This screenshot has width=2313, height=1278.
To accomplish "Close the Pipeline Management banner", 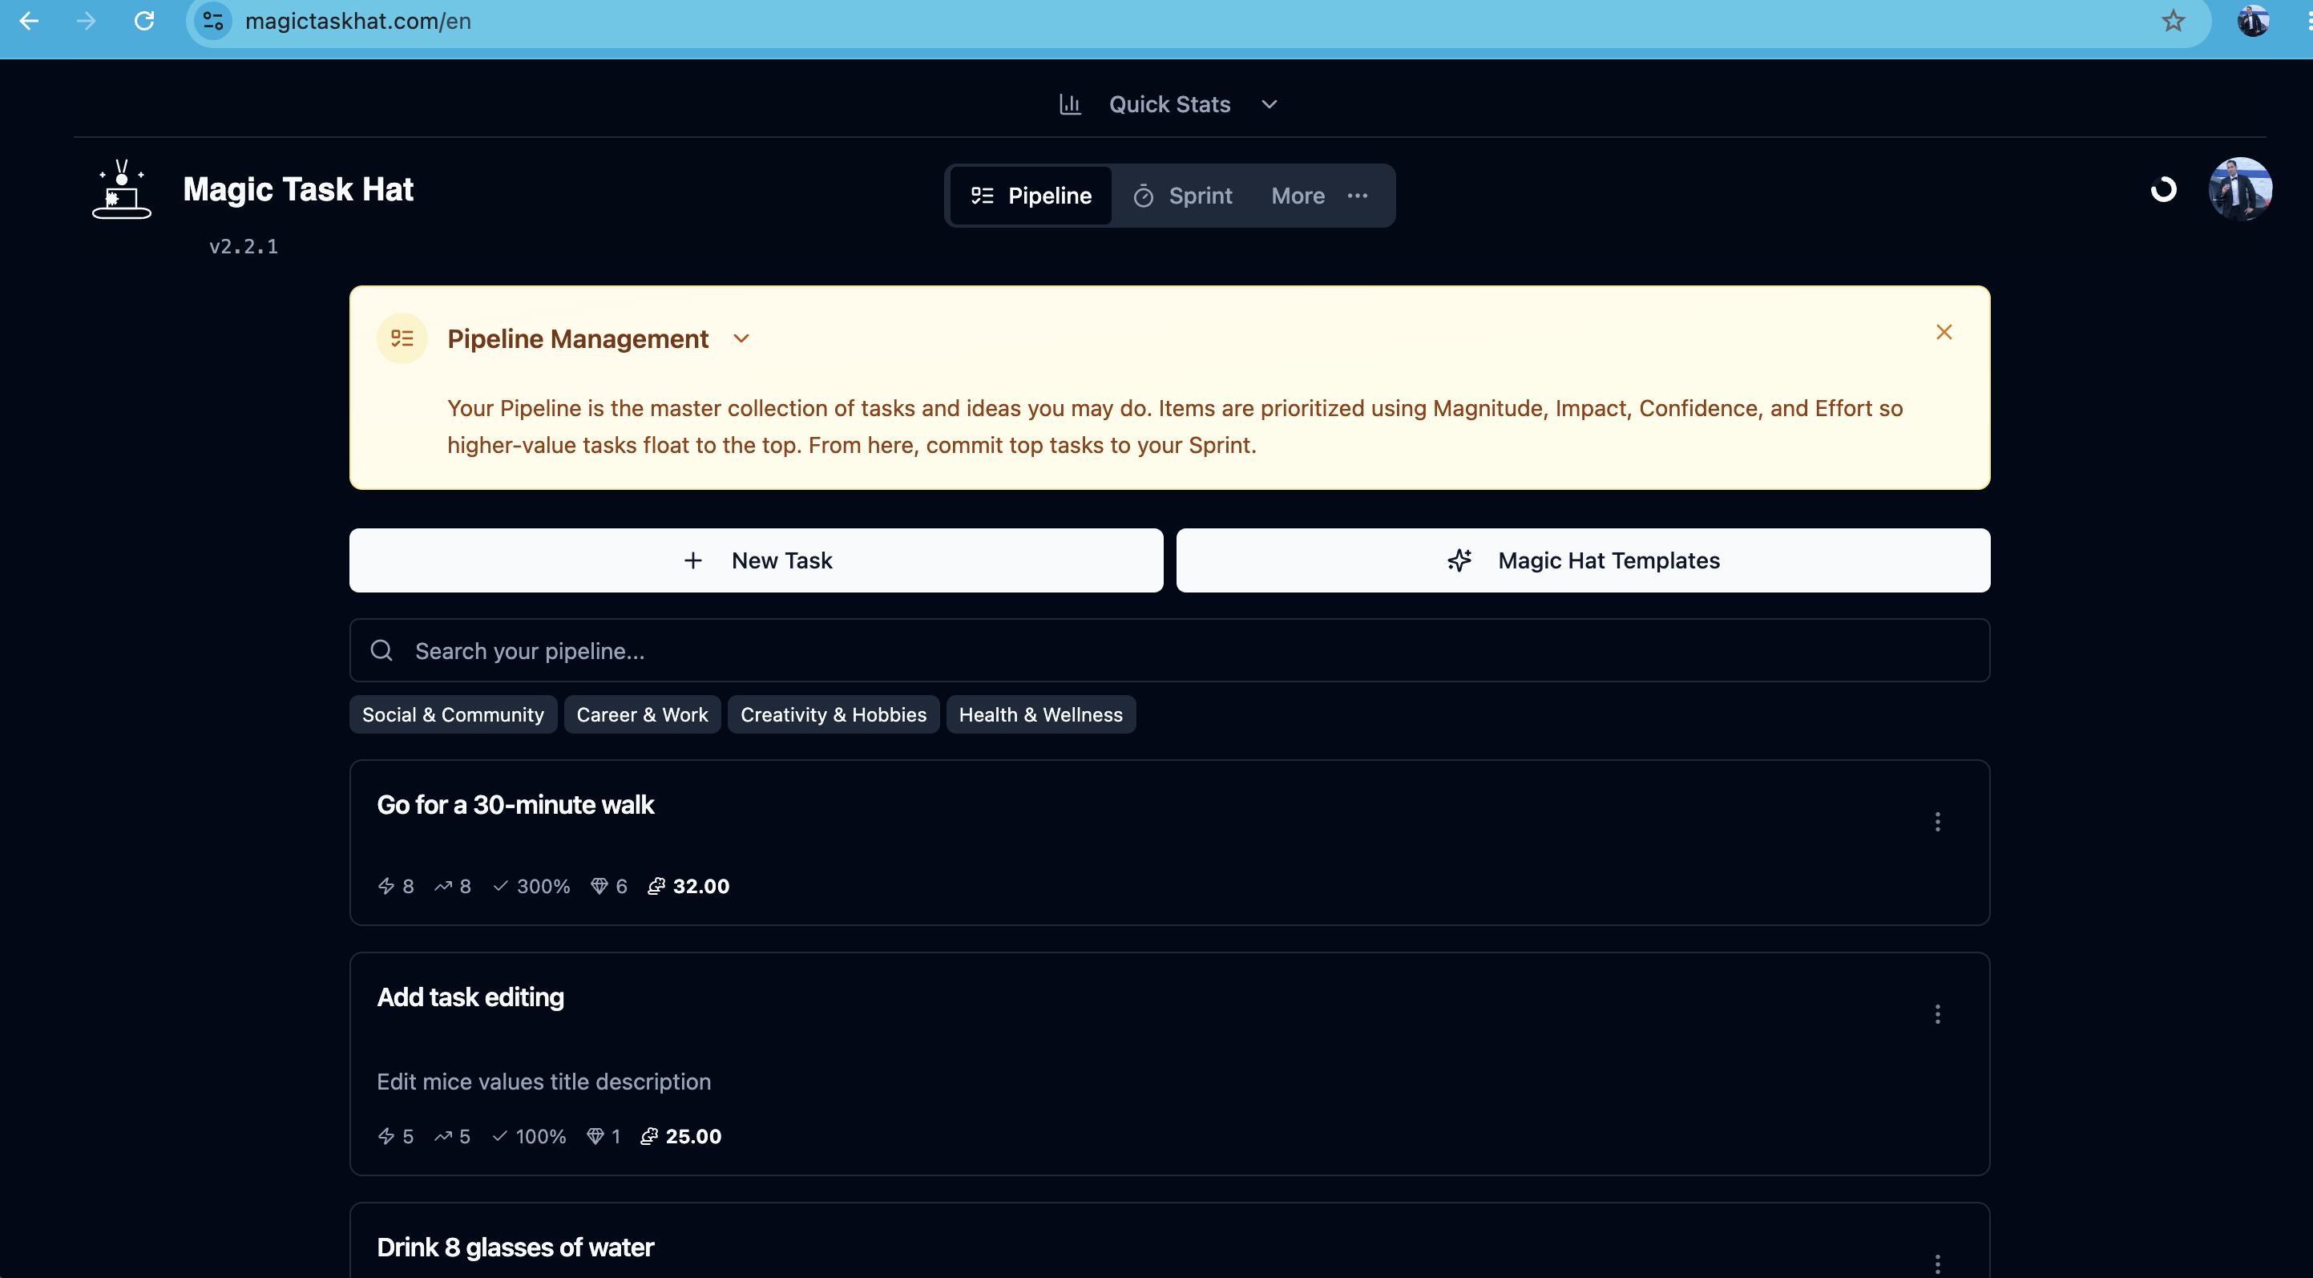I will [x=1944, y=332].
